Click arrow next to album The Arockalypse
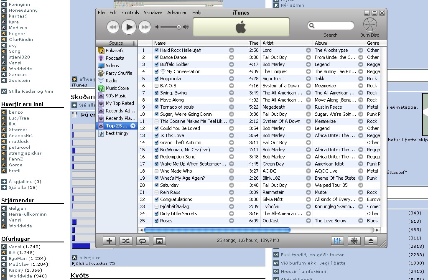Image resolution: width=428 pixels, height=280 pixels. (361, 50)
